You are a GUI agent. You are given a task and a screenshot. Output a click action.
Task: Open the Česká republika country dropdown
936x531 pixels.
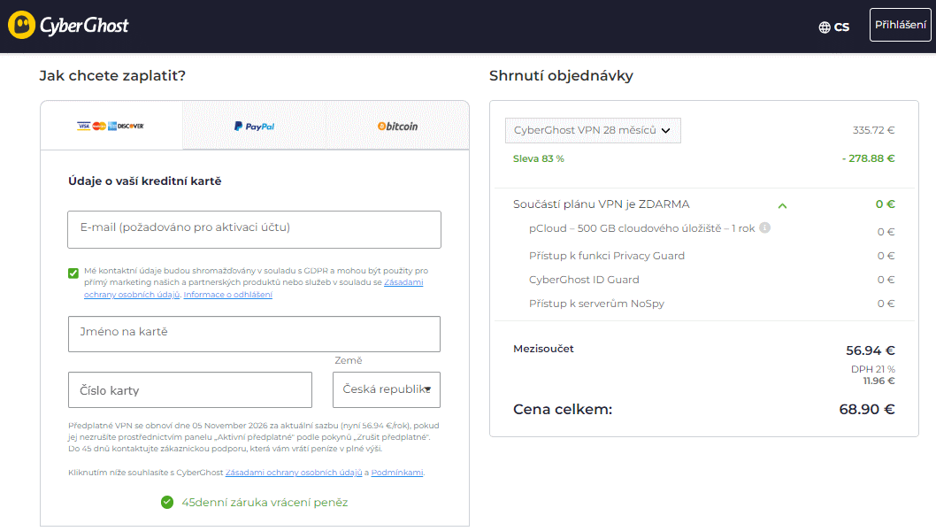(x=387, y=389)
